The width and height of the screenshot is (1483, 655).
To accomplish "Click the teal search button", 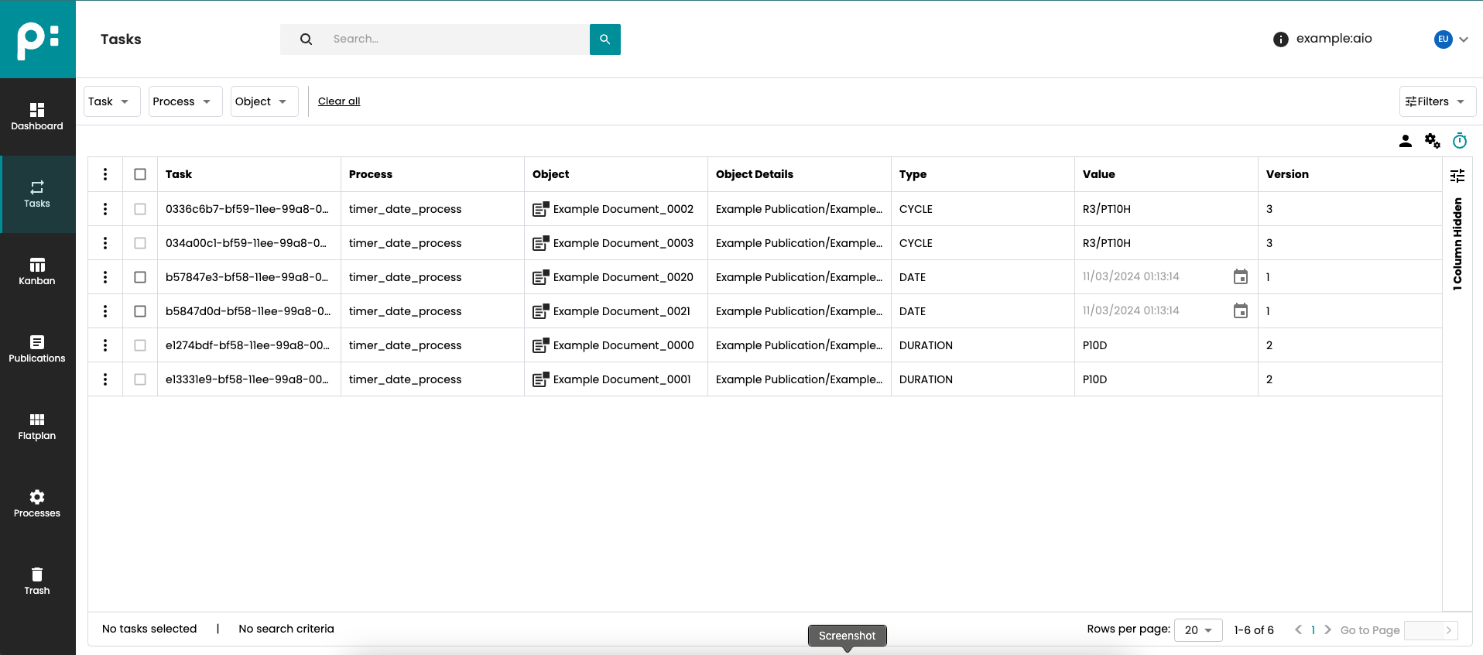I will pyautogui.click(x=605, y=39).
